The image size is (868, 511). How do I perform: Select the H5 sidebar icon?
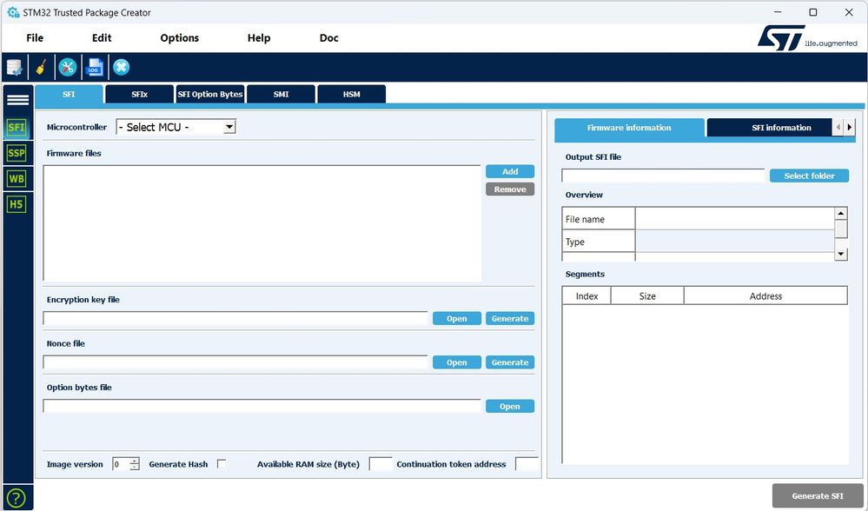[x=17, y=204]
